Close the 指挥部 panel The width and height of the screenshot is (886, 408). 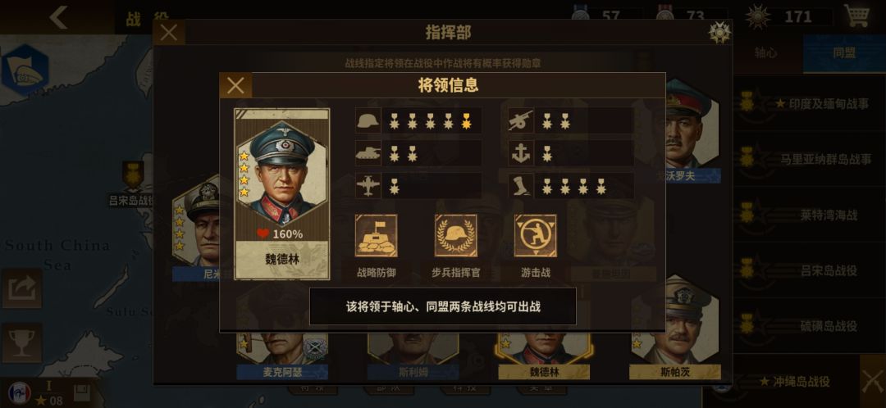168,33
